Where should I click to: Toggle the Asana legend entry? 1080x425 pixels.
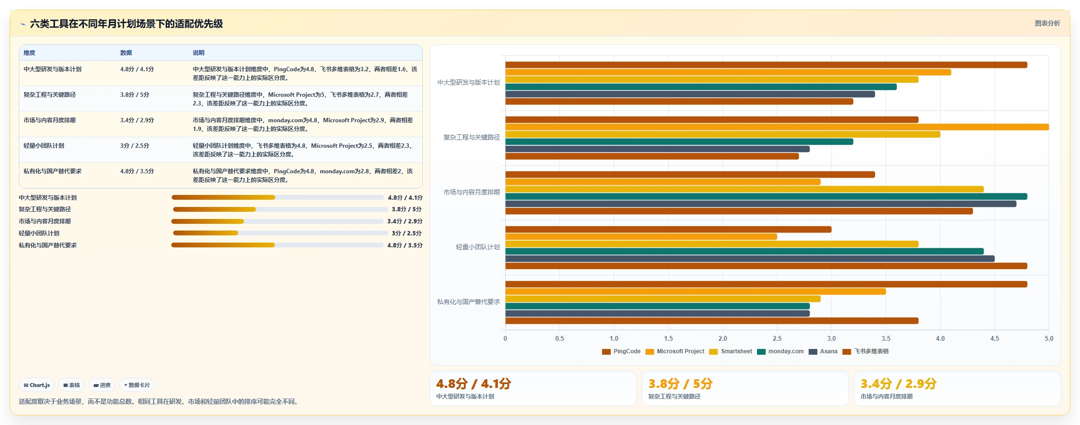[x=823, y=351]
